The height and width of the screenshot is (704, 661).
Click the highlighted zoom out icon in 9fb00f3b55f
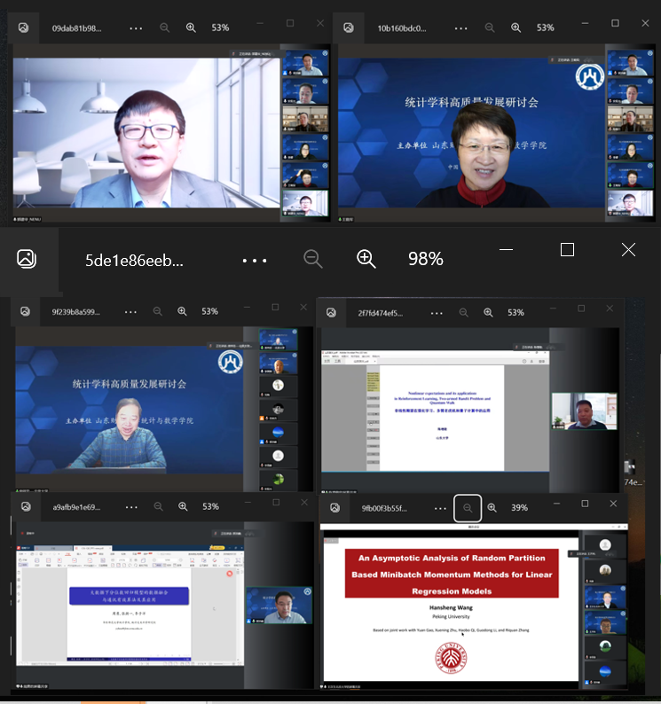pos(467,508)
